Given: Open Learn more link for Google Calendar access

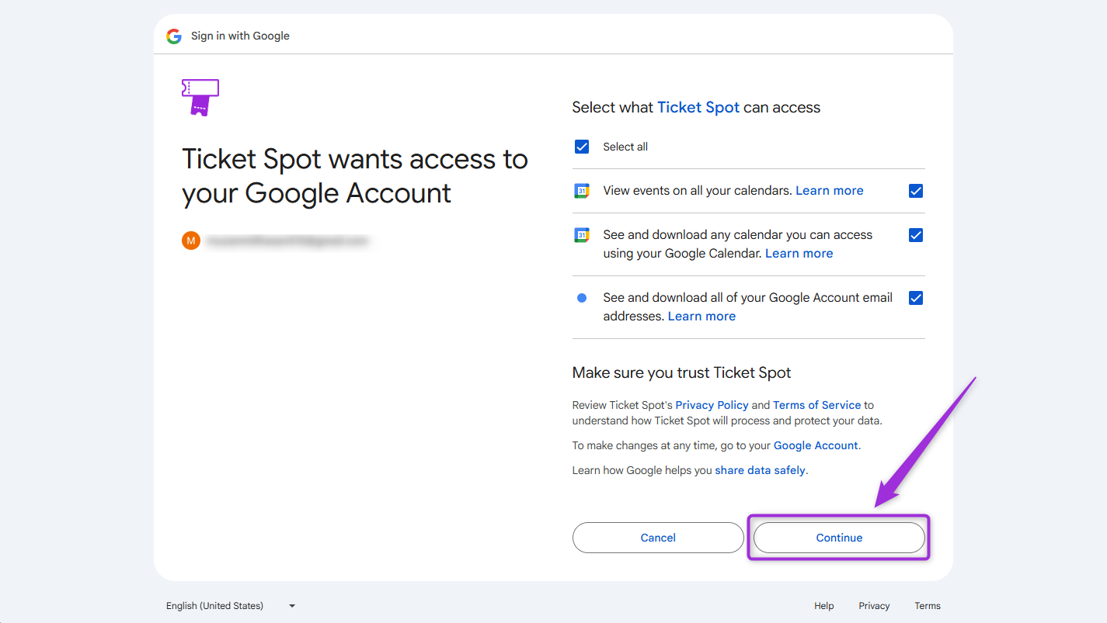Looking at the screenshot, I should point(799,254).
